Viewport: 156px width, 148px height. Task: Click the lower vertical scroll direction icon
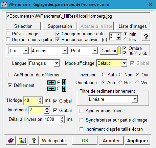(64, 89)
